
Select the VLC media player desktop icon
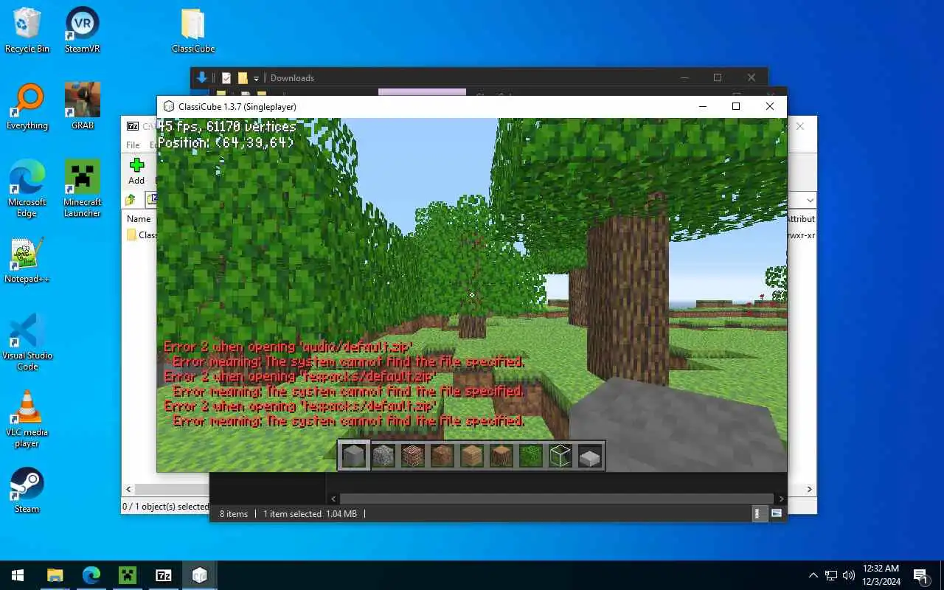pyautogui.click(x=27, y=419)
